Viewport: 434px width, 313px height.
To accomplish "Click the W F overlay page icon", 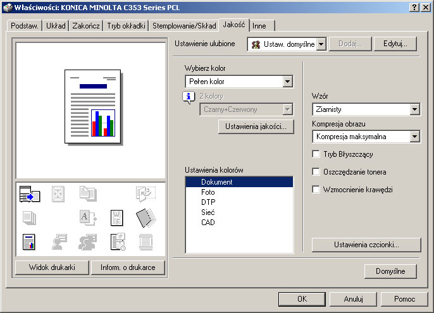I will (x=116, y=218).
